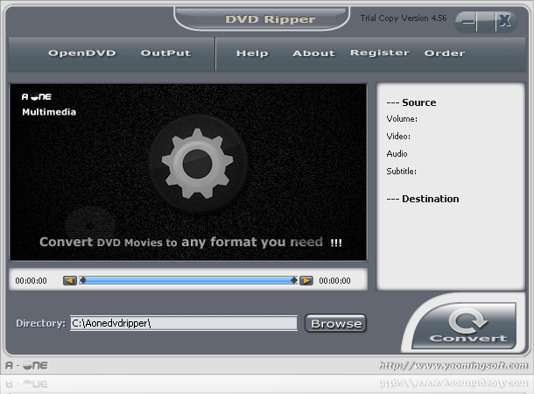The width and height of the screenshot is (534, 394).
Task: Show the About dialog
Action: [x=313, y=53]
